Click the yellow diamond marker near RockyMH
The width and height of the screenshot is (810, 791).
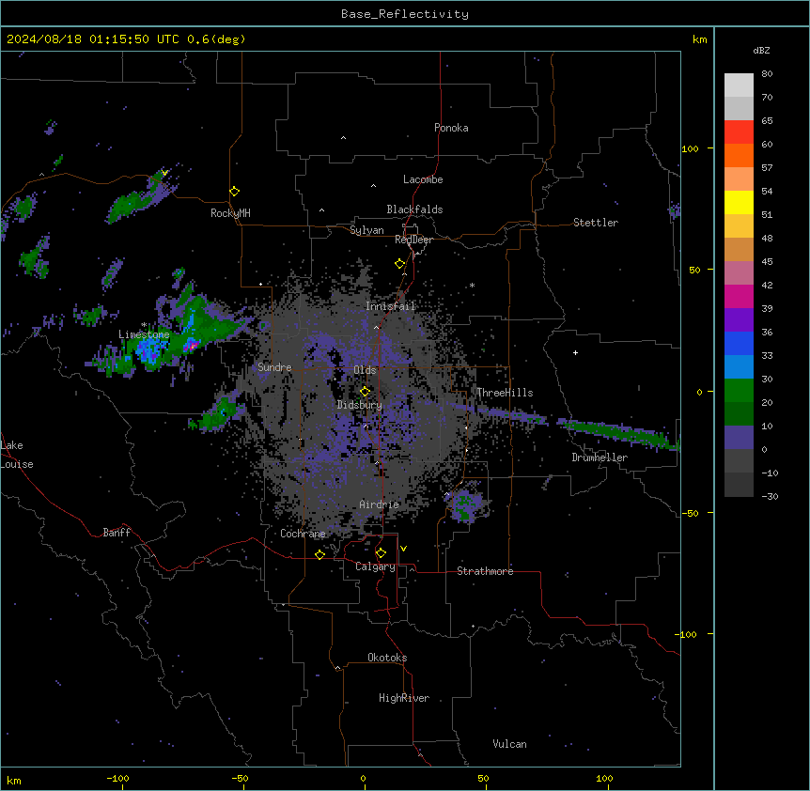point(234,191)
